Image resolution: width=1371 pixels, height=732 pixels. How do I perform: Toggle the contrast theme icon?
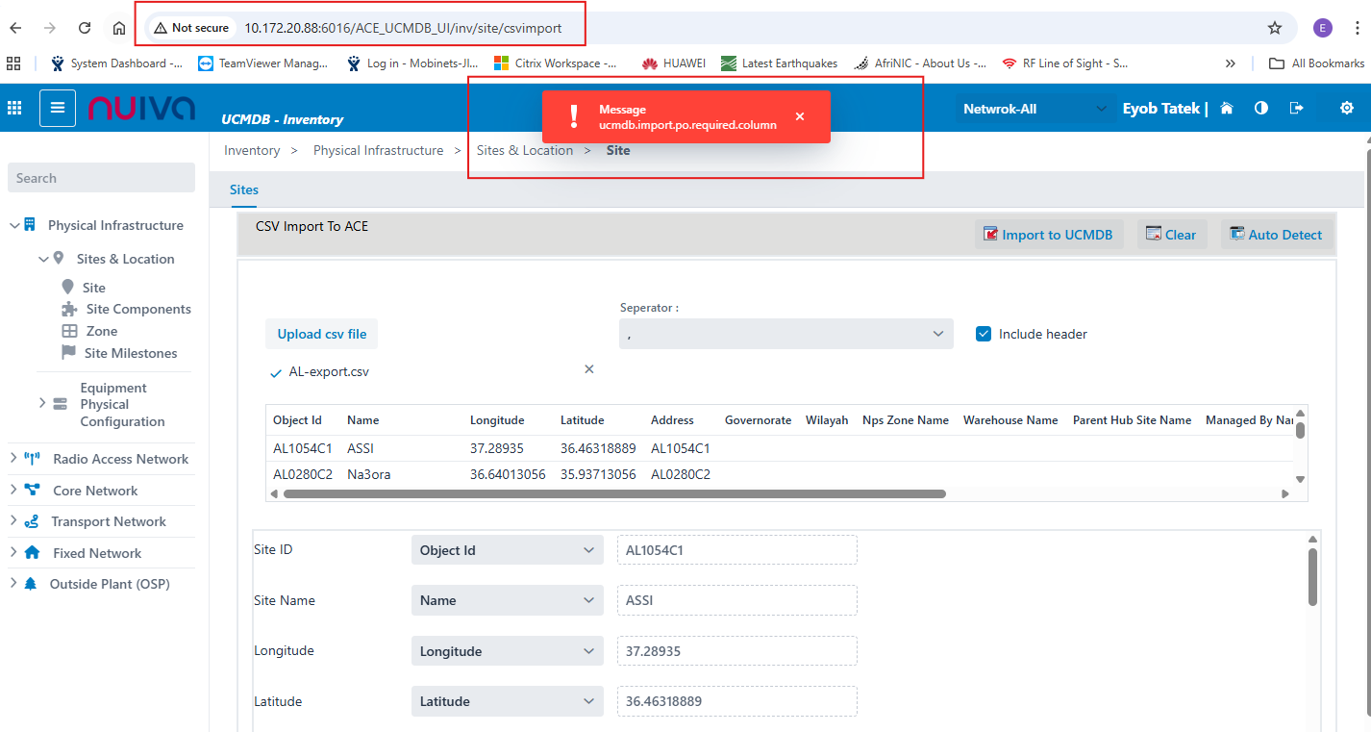tap(1261, 109)
